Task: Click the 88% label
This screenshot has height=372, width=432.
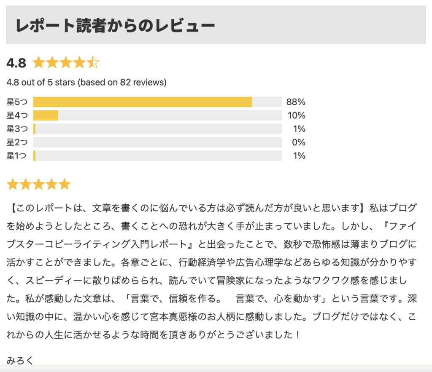Action: [x=296, y=102]
